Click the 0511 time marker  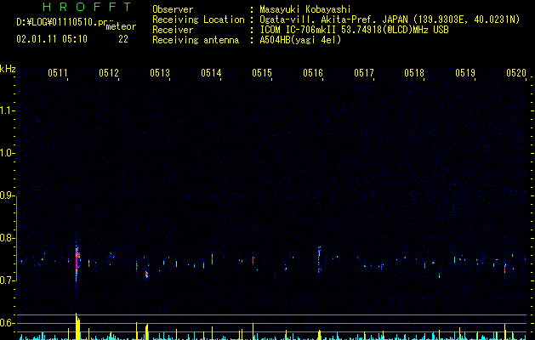[58, 73]
